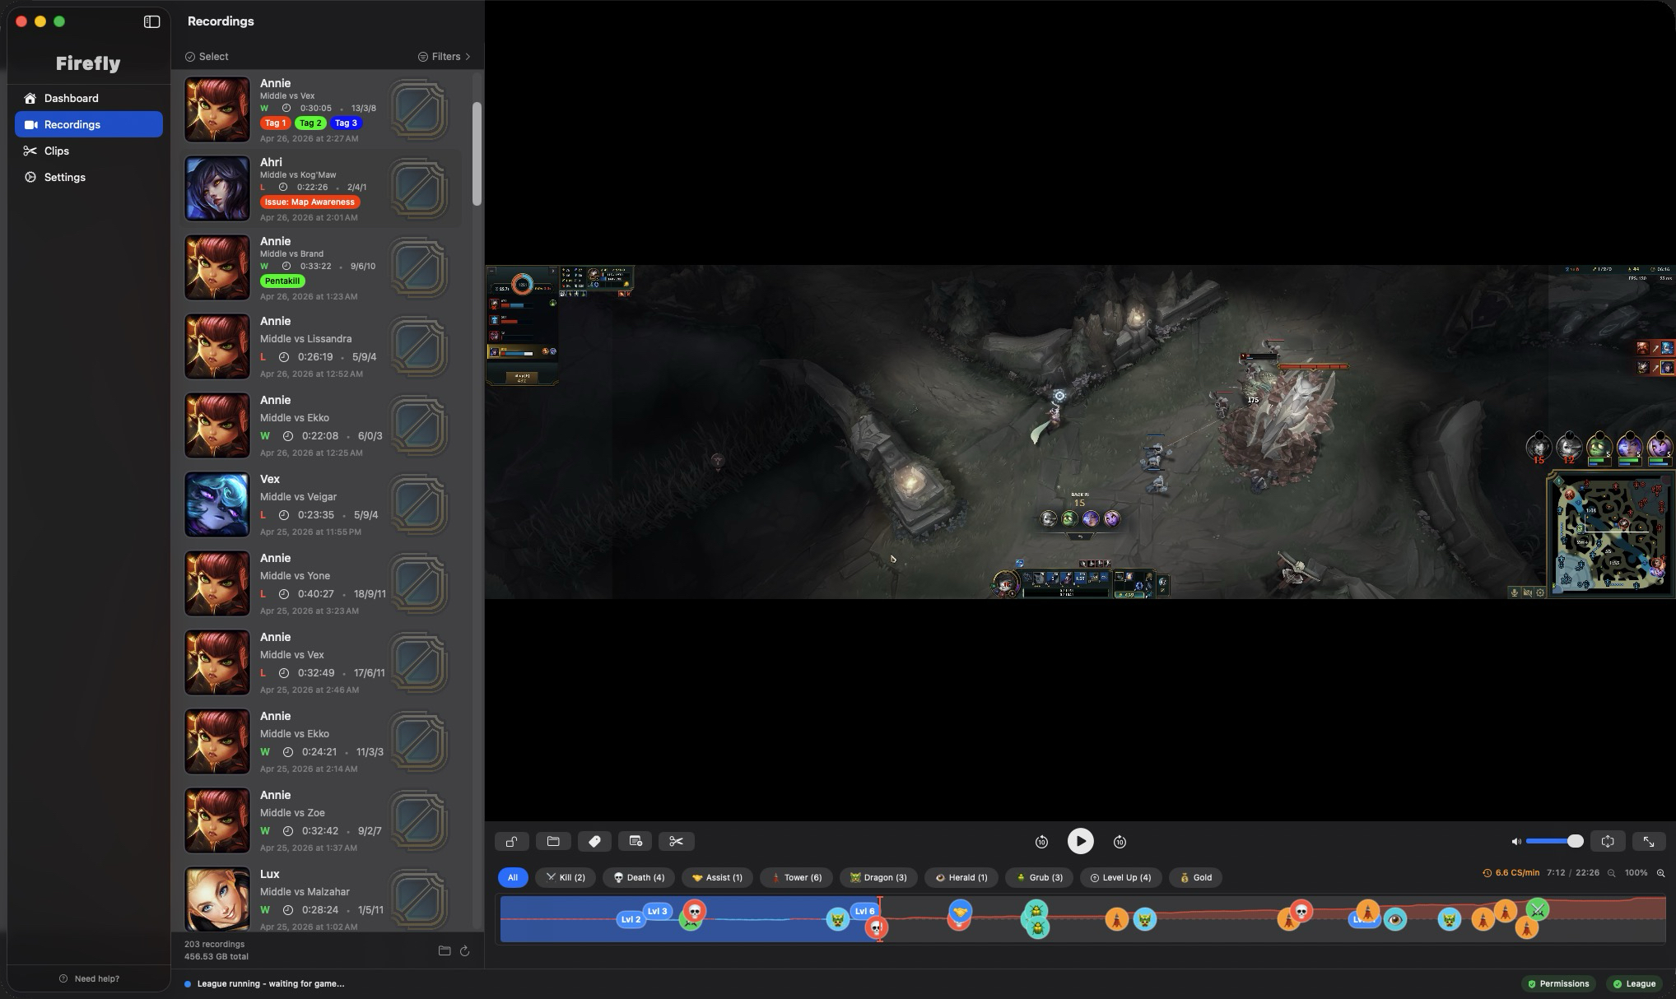Refresh the recordings list
Image resolution: width=1676 pixels, height=999 pixels.
(x=464, y=950)
